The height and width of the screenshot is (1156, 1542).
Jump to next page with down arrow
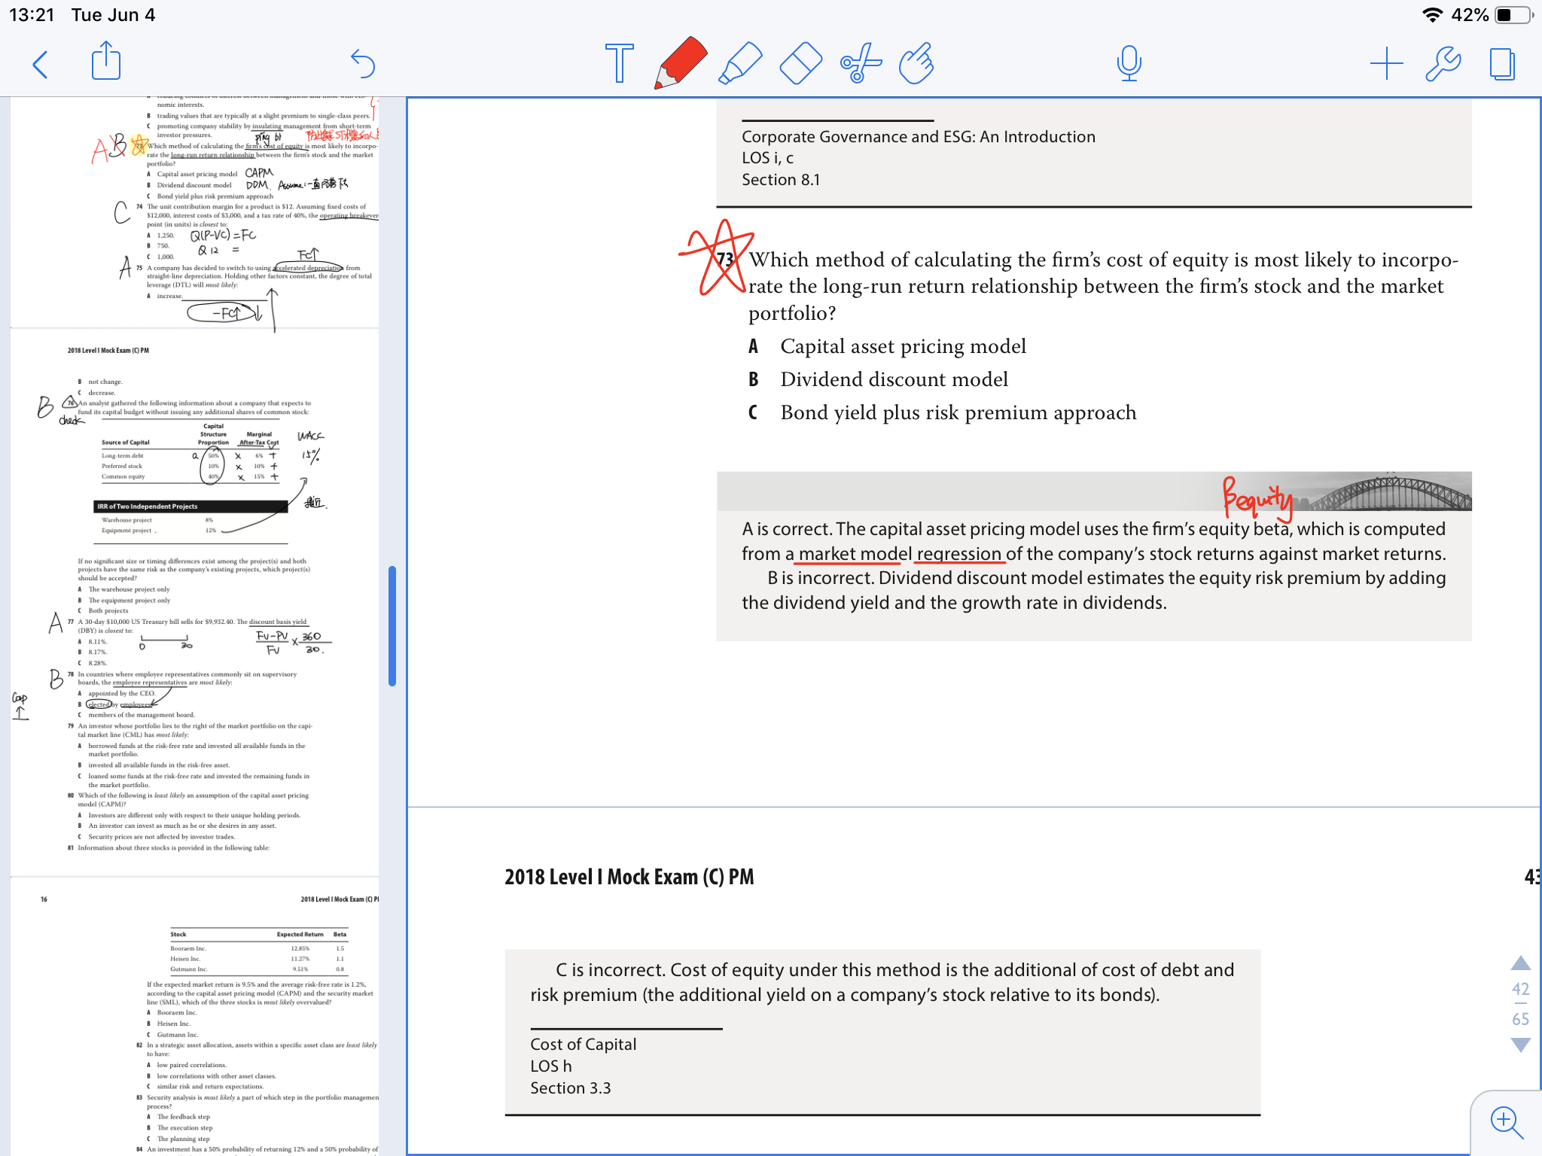(1520, 1045)
